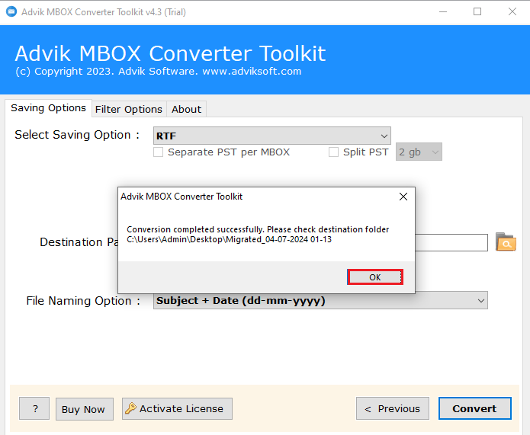
Task: Minimize the Advik MBOX Converter window
Action: 443,12
